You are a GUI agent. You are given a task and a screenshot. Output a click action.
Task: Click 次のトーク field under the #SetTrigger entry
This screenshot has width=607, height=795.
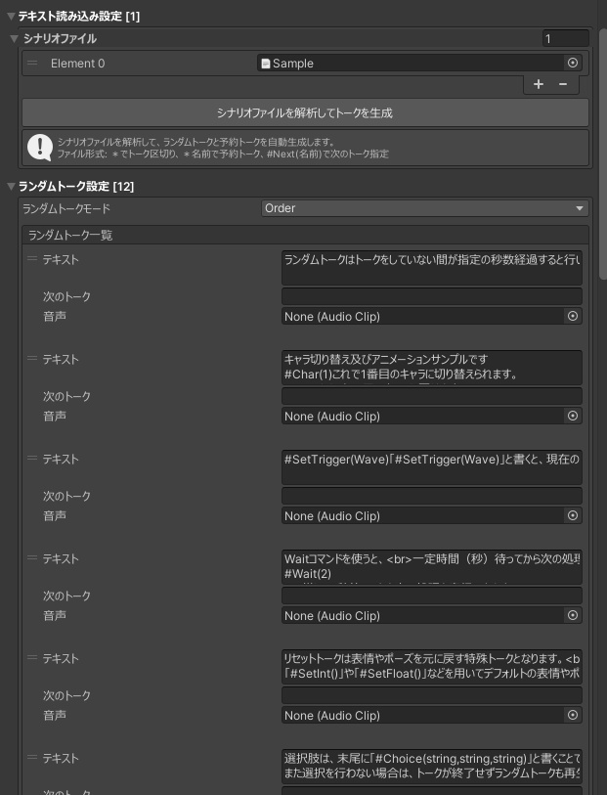(432, 496)
